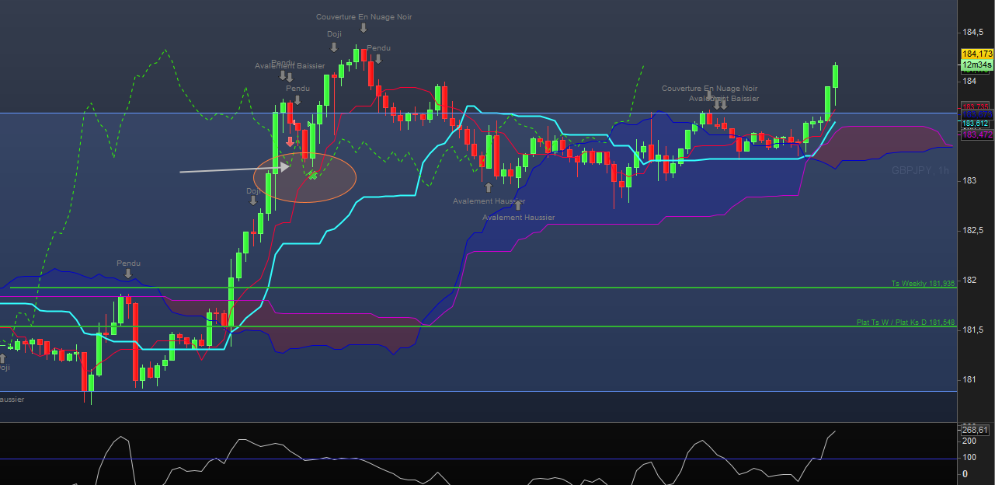Click the arrow under the Pendu label right of the peak
Screen dimensions: 995x485
(378, 59)
